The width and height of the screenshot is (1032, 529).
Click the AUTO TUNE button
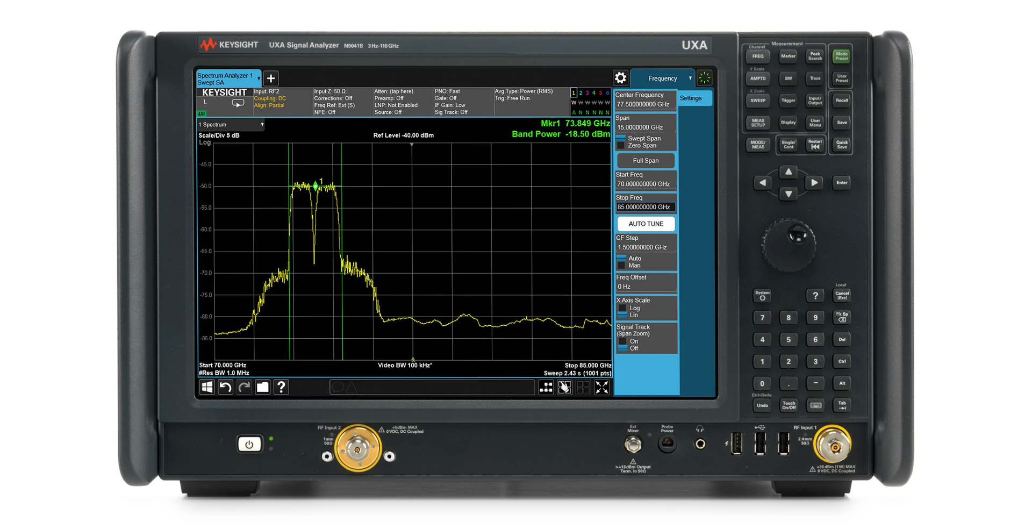point(646,224)
